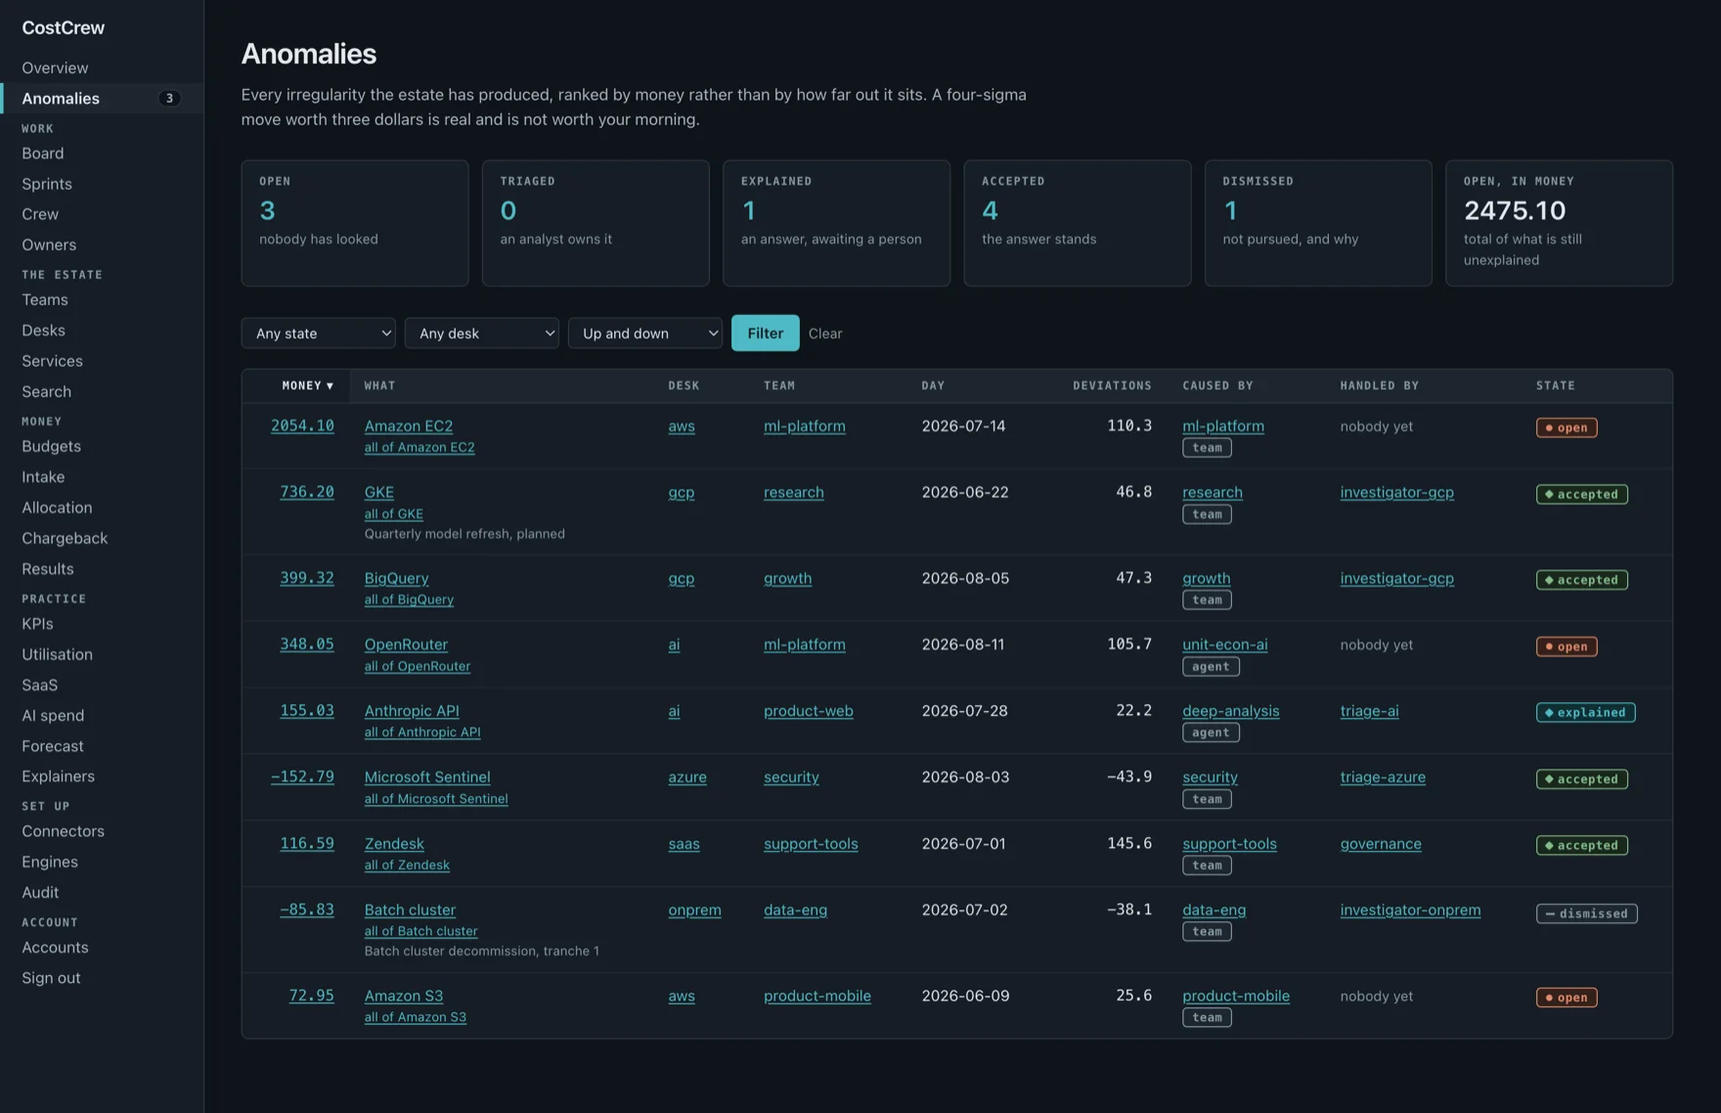The image size is (1721, 1113).
Task: Click the open badge on Amazon S3 row
Action: click(1567, 998)
